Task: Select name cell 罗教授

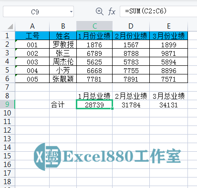Action: click(63, 44)
